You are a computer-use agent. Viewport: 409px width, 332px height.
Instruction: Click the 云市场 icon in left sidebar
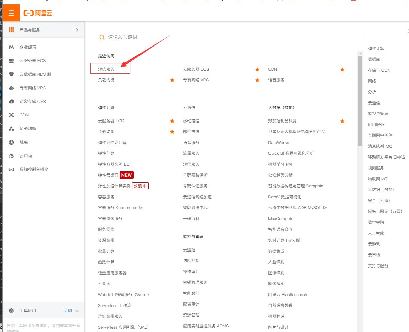pos(11,156)
